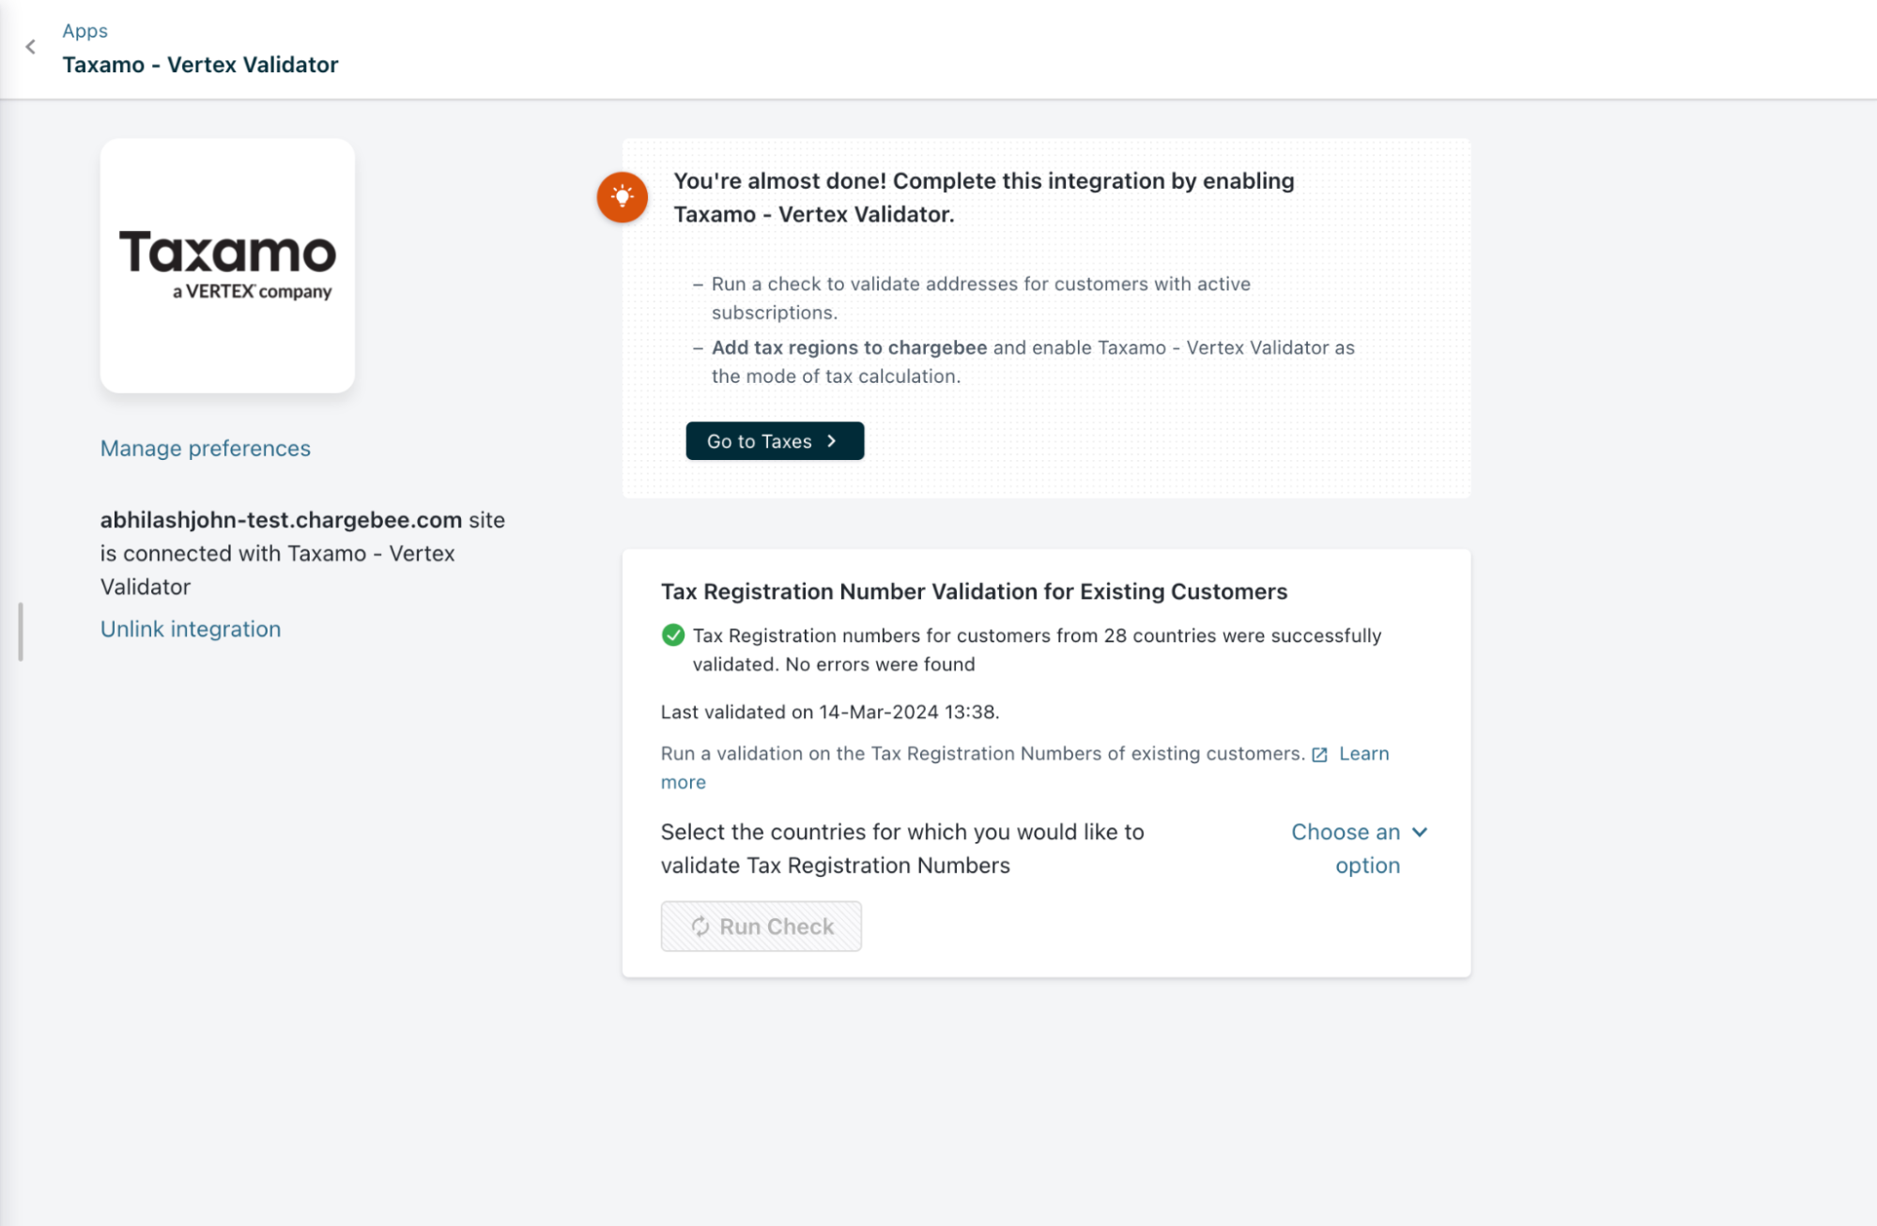This screenshot has height=1226, width=1877.
Task: Click the Tax Registration Number Validation heading
Action: (974, 591)
